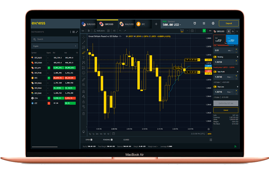The image size is (269, 176).
Task: Set chart range to 5d
Action: 105,134
